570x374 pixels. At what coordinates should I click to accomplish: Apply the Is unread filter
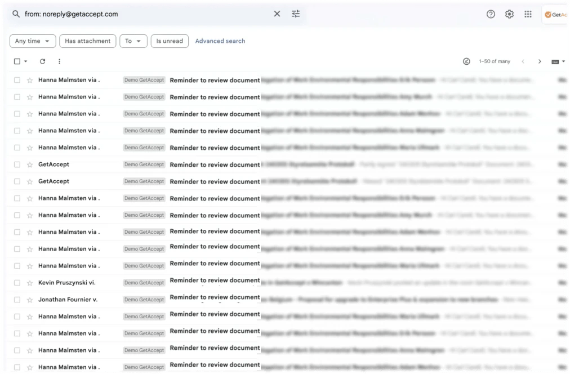[170, 41]
